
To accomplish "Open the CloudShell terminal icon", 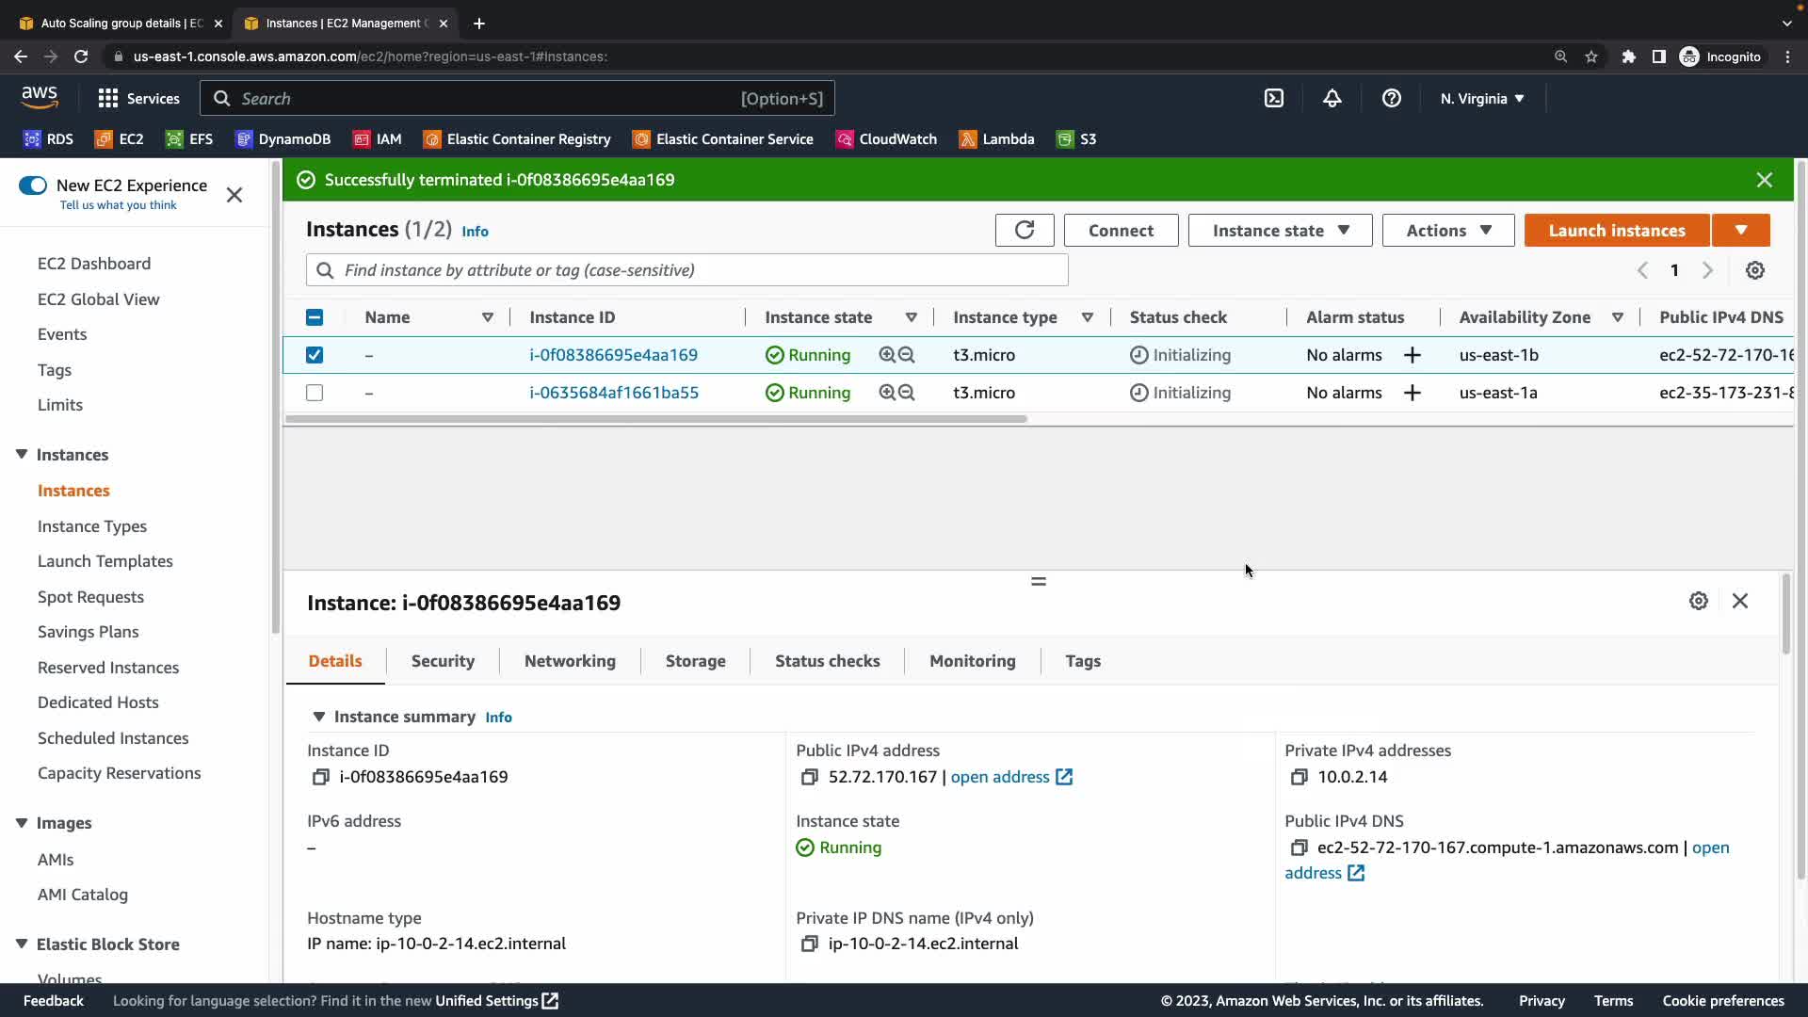I will point(1273,98).
